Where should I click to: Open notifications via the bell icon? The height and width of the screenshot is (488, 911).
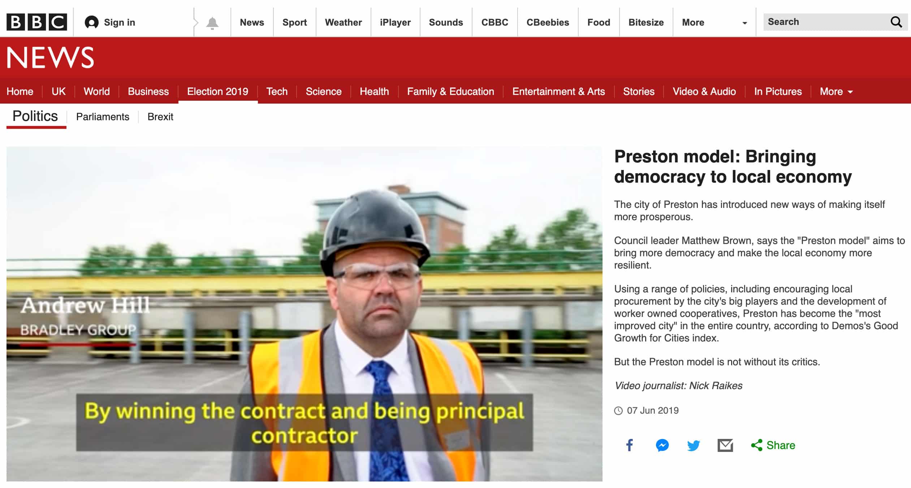click(212, 23)
